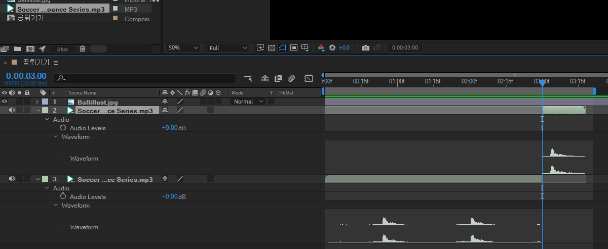Toggle transparency grid in viewer
Image resolution: width=608 pixels, height=249 pixels.
pos(271,47)
